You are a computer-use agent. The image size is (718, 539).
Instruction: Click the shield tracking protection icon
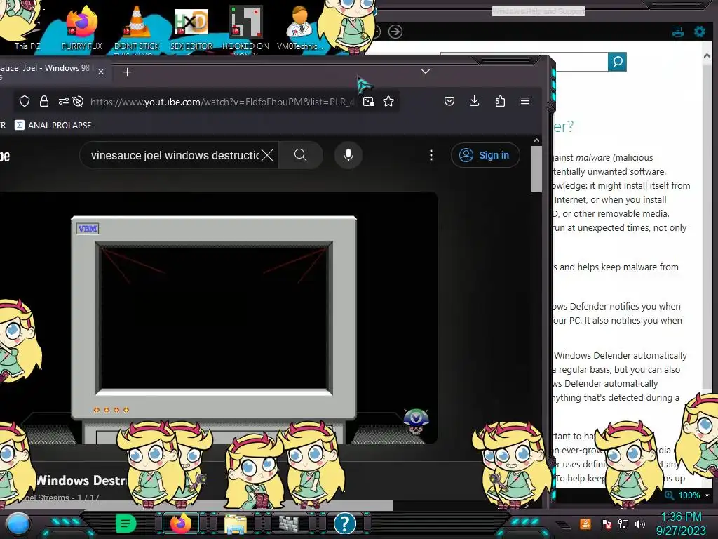(25, 101)
